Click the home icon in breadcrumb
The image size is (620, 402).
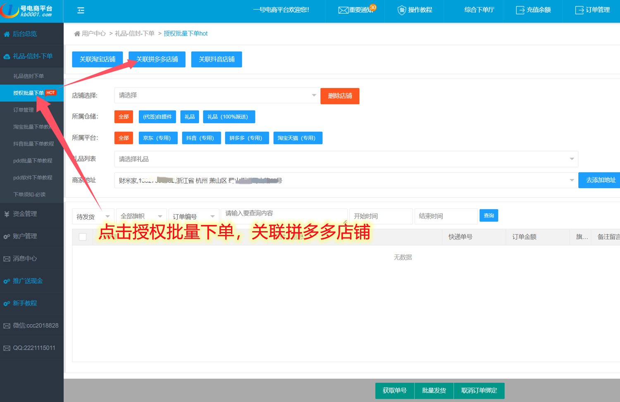[77, 34]
